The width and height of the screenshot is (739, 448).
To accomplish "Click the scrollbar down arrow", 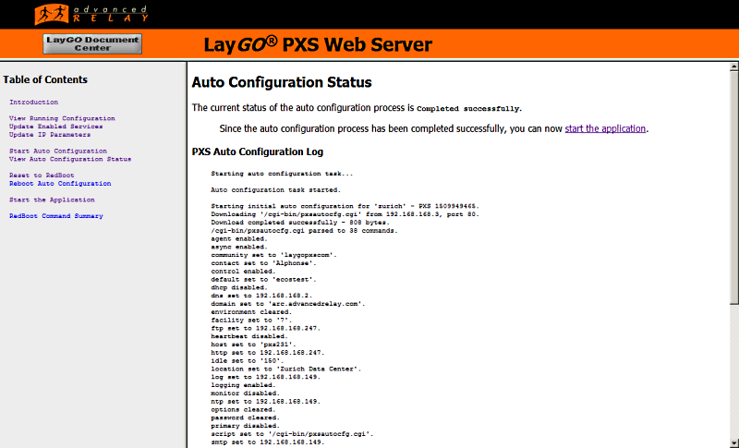I will tap(734, 443).
